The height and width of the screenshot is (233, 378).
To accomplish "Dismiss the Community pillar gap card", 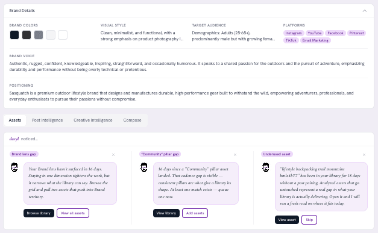I will coord(235,155).
